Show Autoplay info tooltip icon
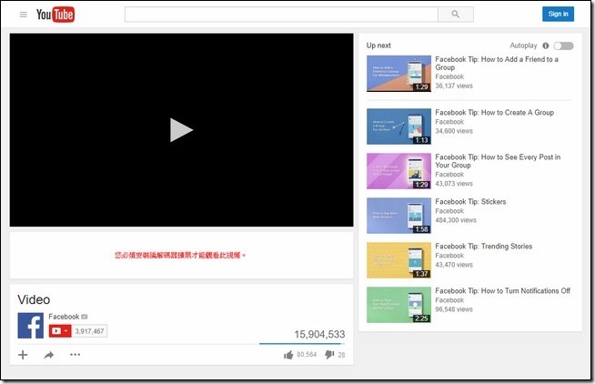The image size is (595, 384). pos(545,45)
